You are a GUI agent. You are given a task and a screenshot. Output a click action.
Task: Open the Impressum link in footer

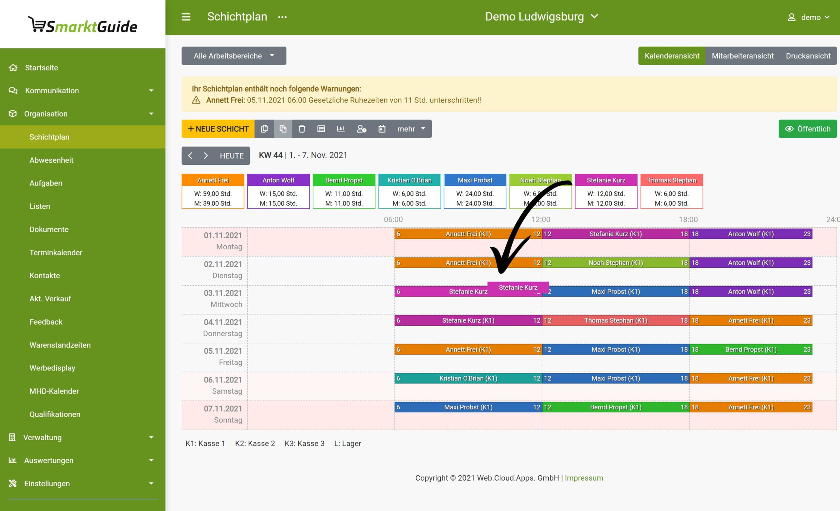584,478
